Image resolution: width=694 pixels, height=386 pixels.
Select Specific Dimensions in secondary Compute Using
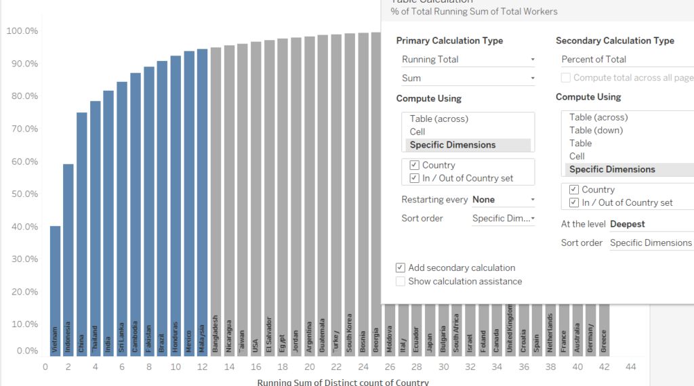tap(612, 169)
